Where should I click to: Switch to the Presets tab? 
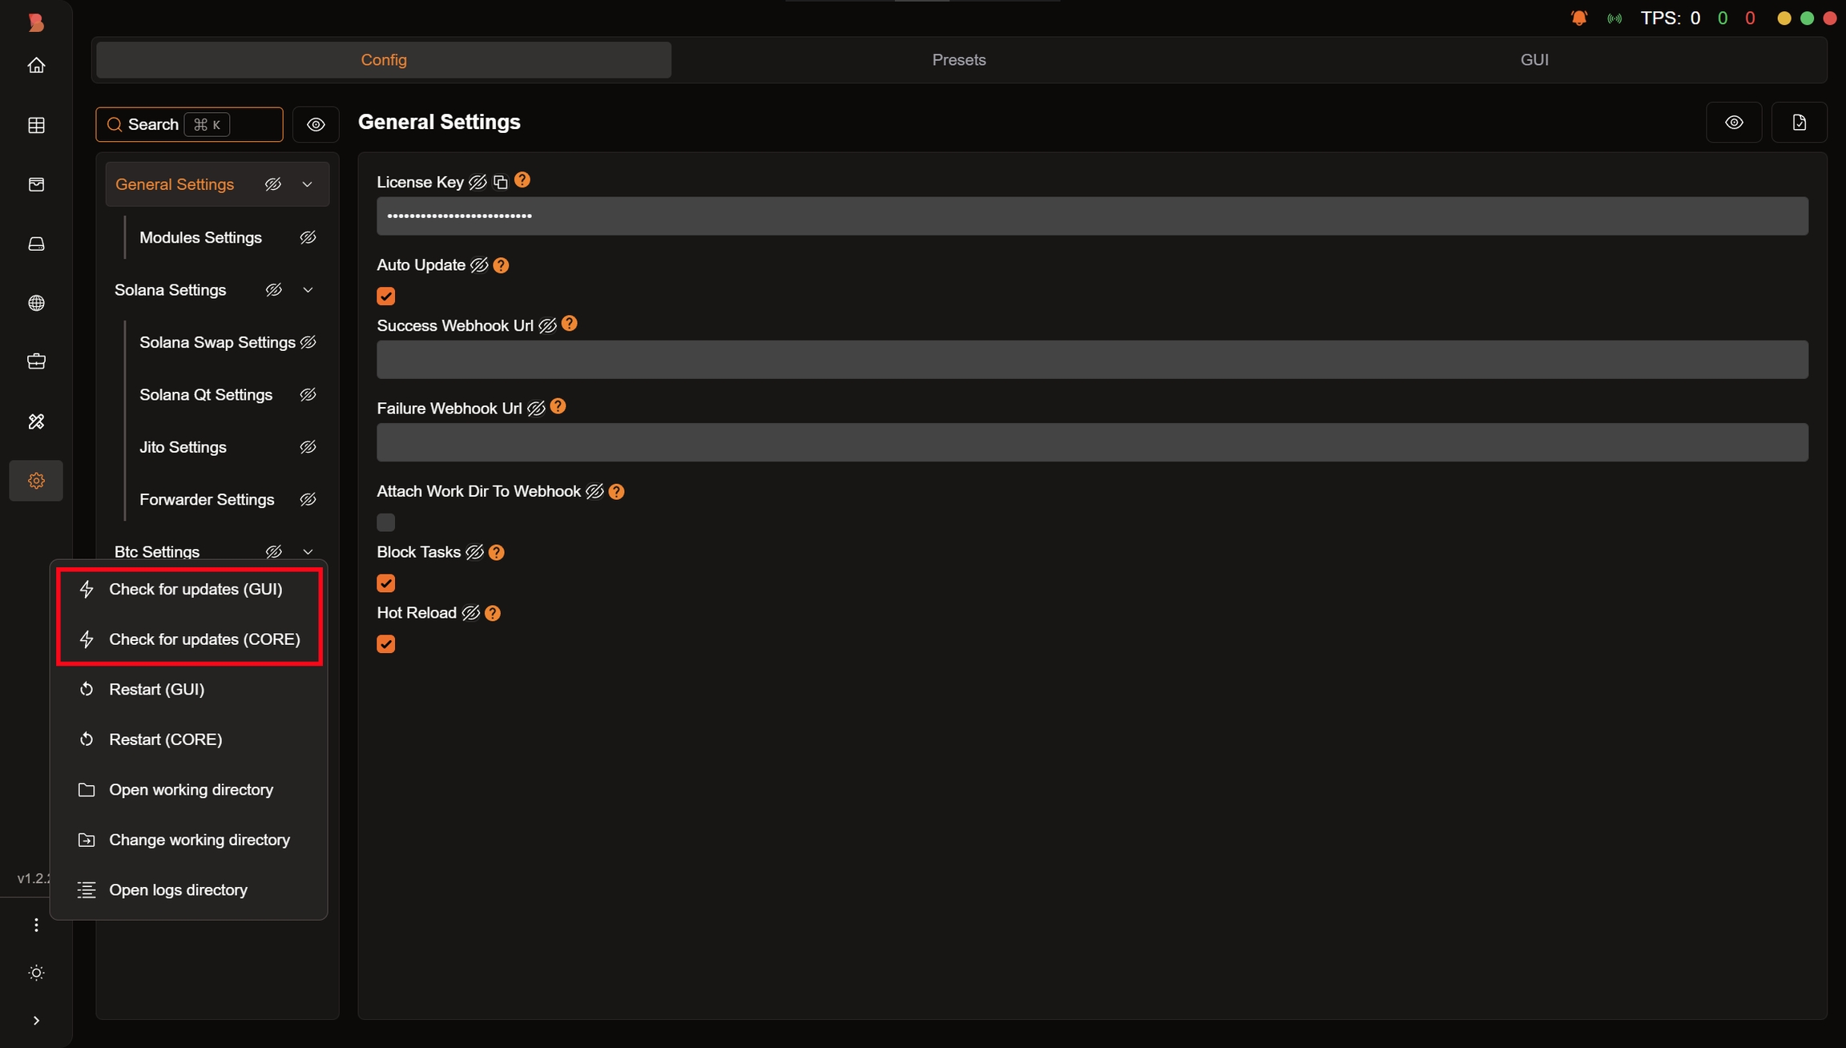point(958,60)
